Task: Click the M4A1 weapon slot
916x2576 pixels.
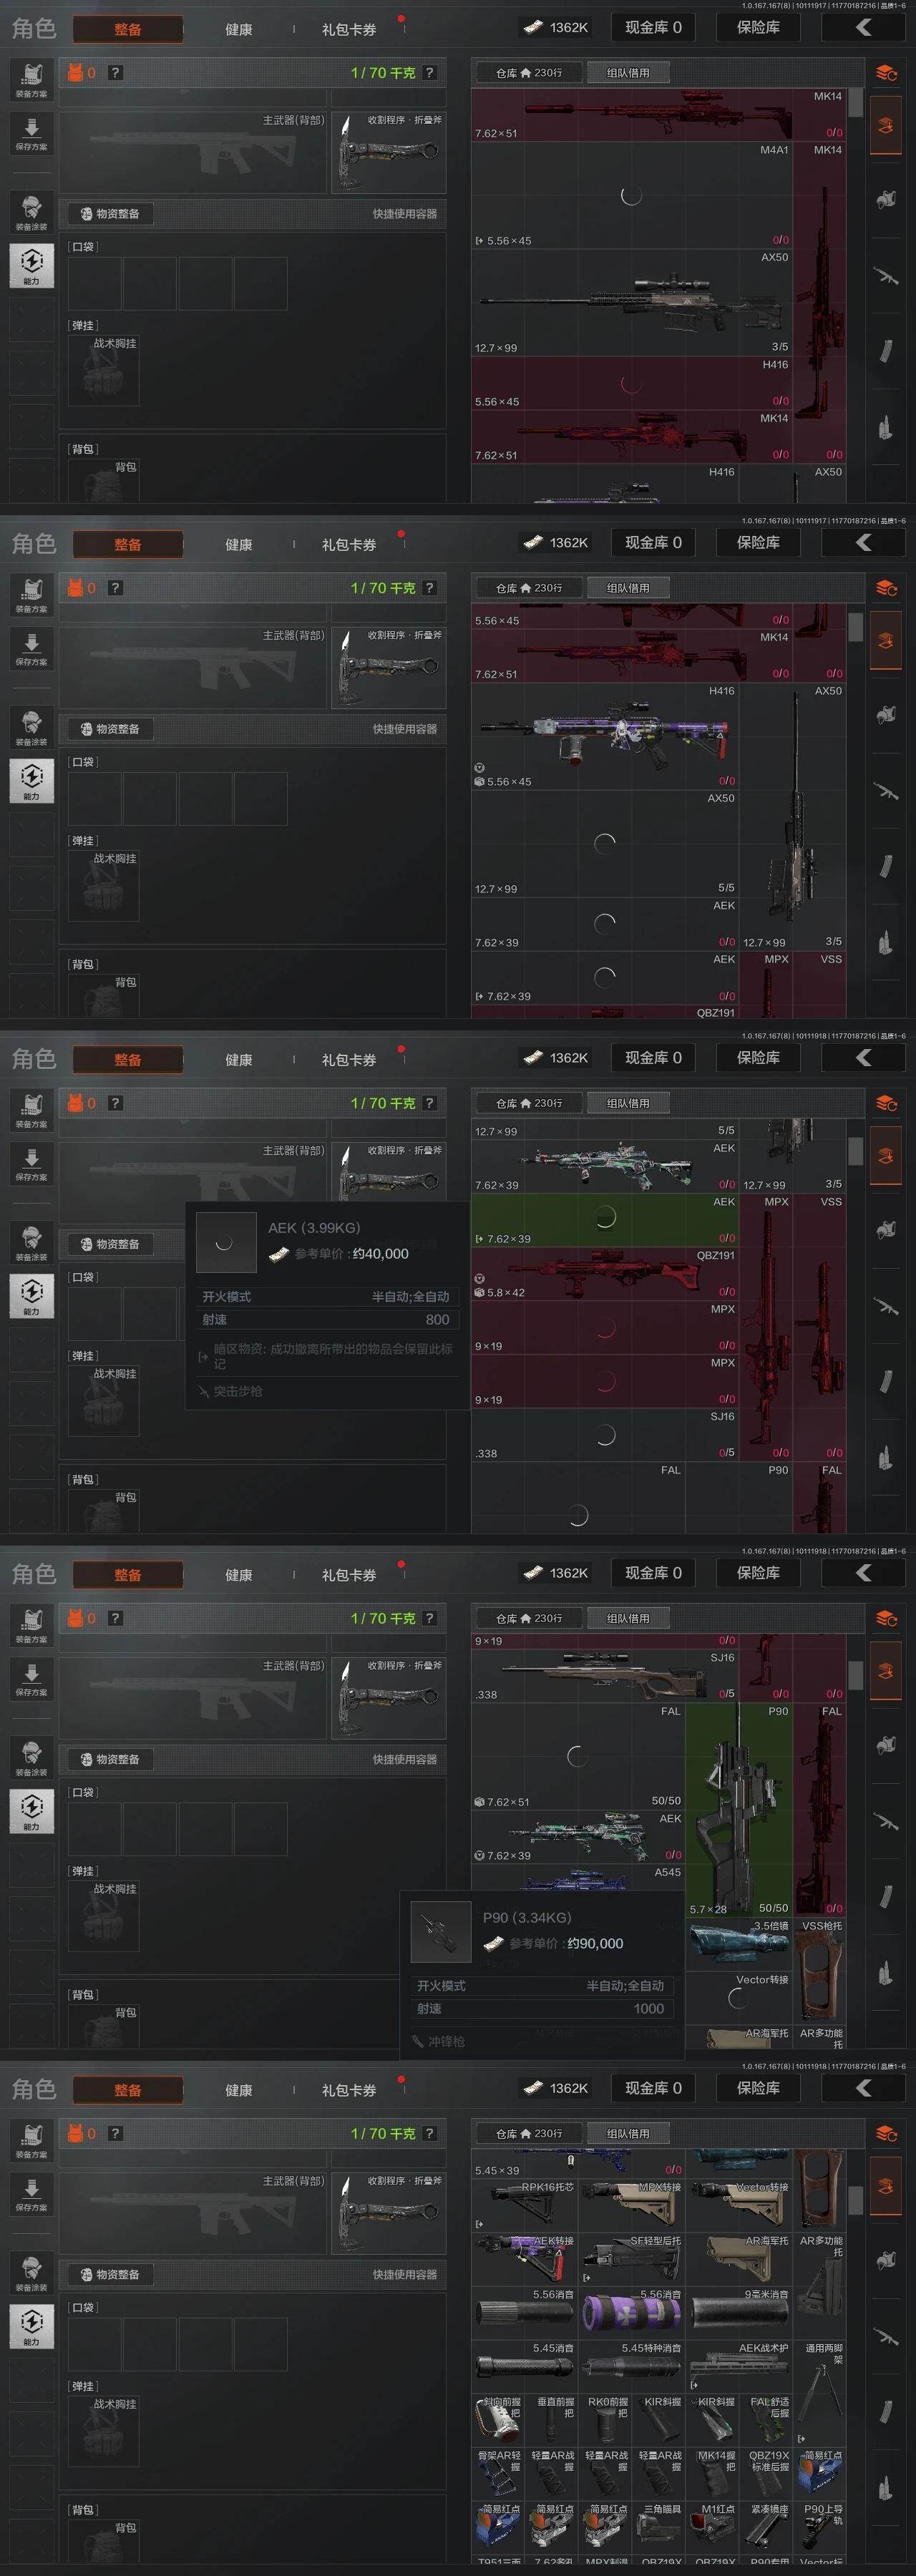Action: click(x=632, y=196)
